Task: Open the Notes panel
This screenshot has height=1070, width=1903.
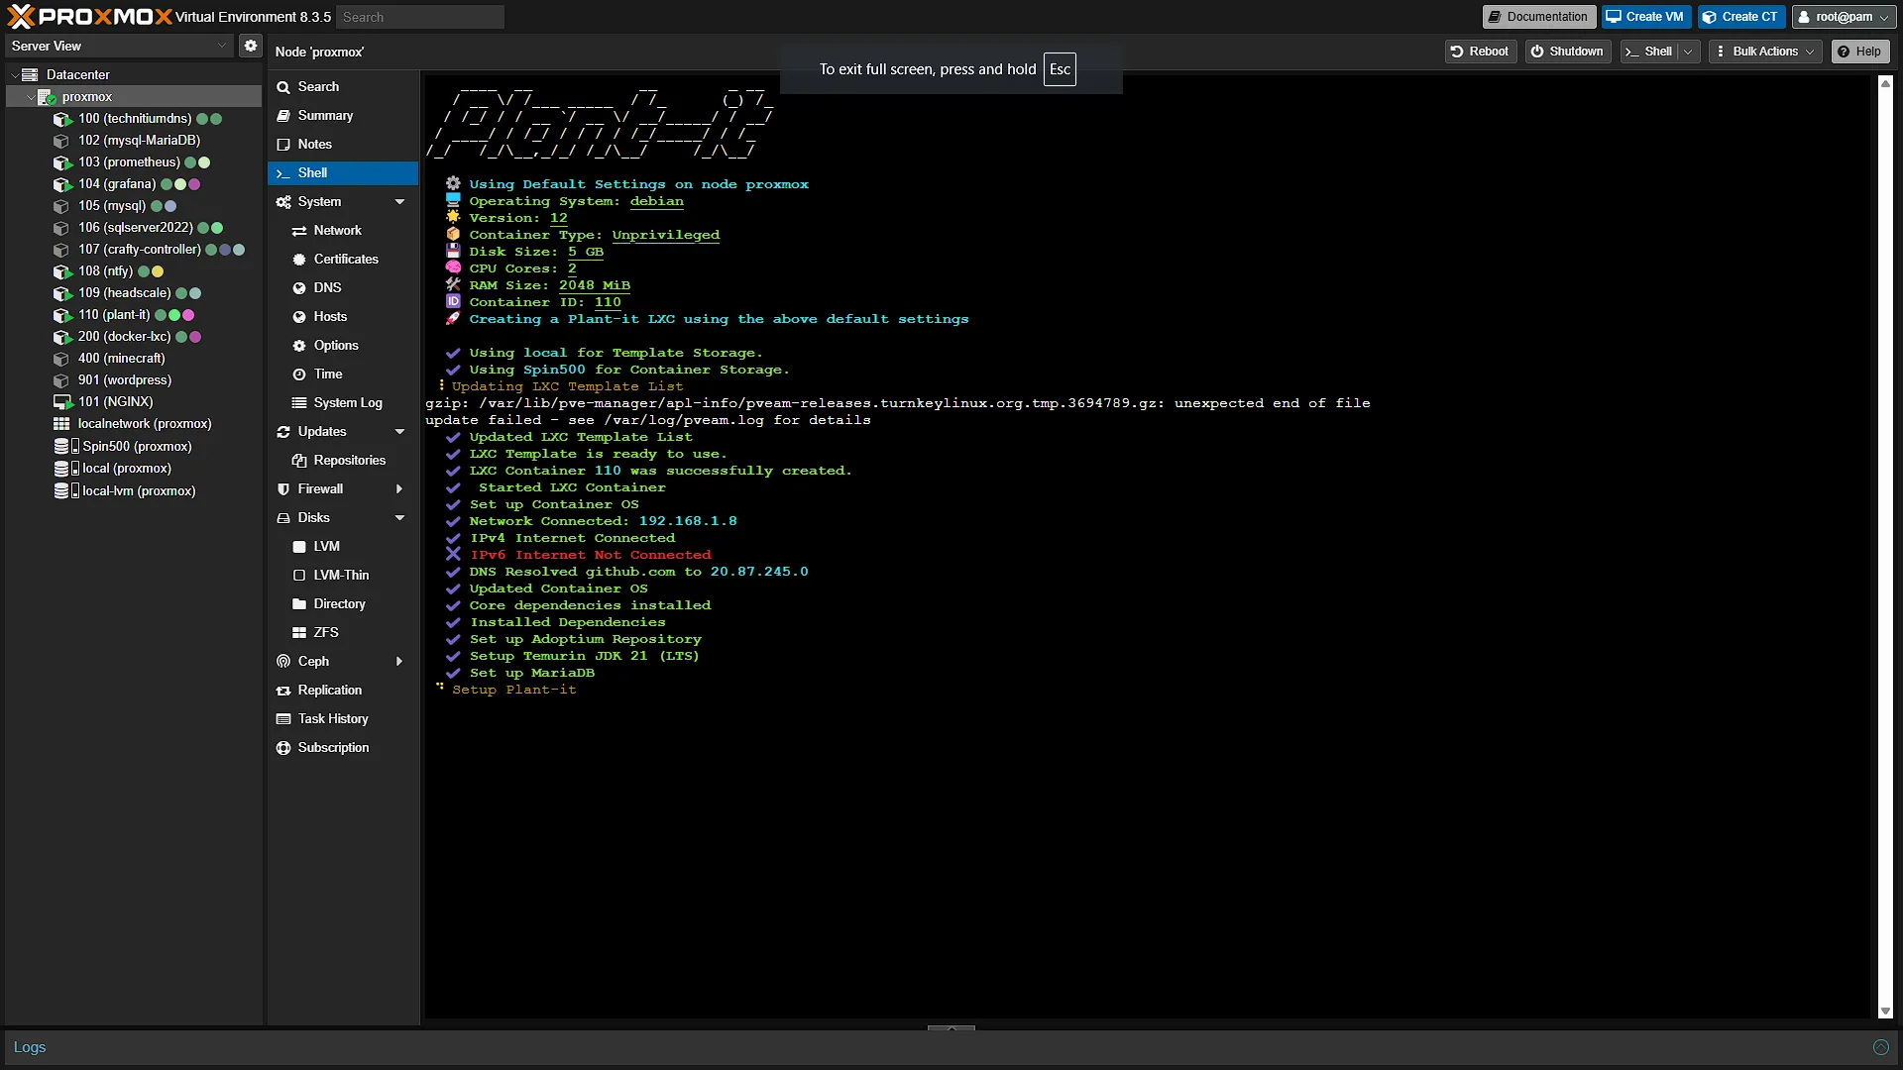Action: point(342,145)
